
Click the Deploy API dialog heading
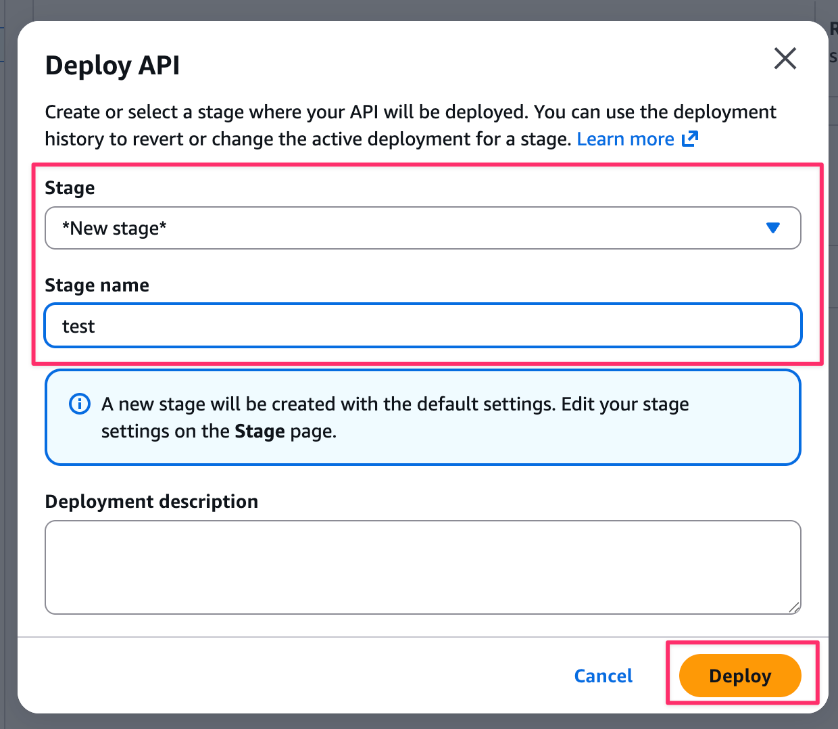click(x=112, y=66)
